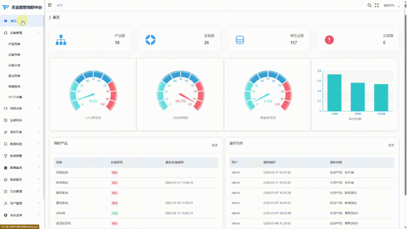Click 更多 link in 操作日志 panel
407x229 pixels.
click(x=391, y=145)
